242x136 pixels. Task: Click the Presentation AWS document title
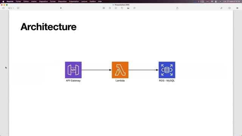pyautogui.click(x=122, y=5)
